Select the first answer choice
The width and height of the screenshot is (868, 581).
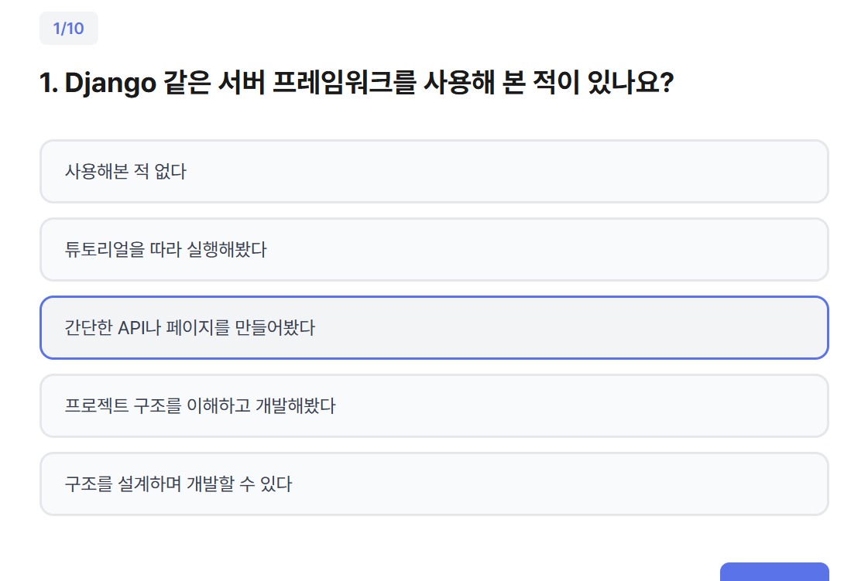434,172
